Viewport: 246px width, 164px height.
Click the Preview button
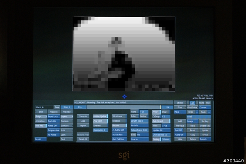(x=67, y=112)
